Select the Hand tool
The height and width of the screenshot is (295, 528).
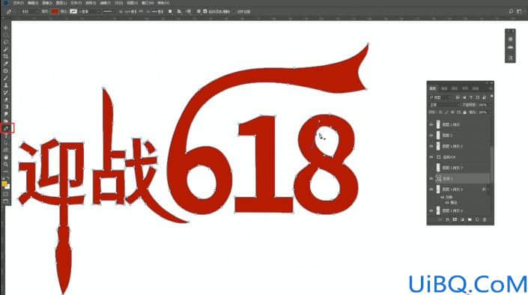pyautogui.click(x=6, y=157)
